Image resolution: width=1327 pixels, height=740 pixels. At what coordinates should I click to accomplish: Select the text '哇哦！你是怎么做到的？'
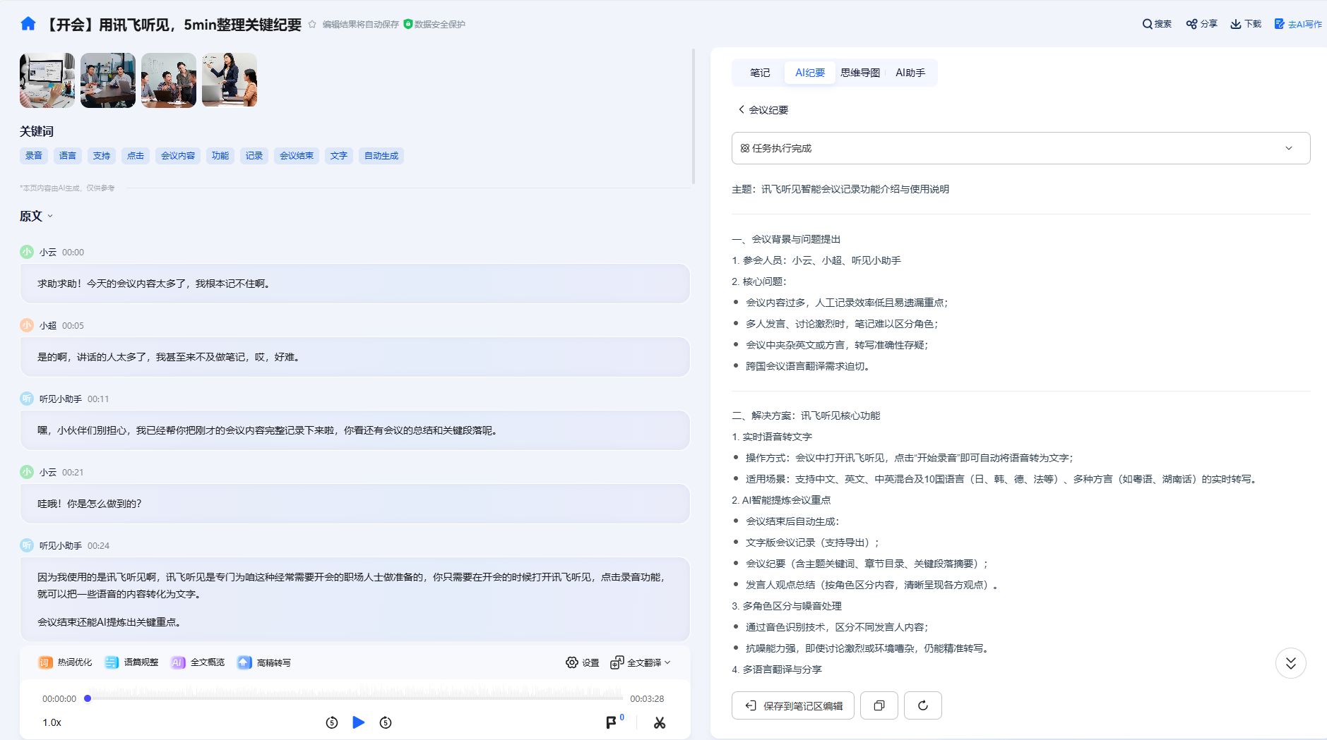click(90, 504)
